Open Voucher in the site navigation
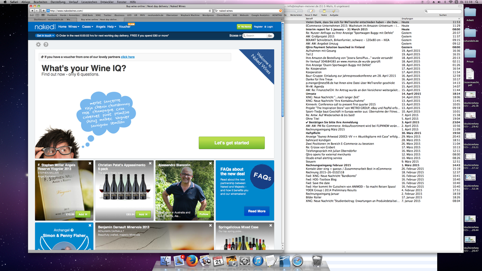The height and width of the screenshot is (271, 482). [x=124, y=27]
